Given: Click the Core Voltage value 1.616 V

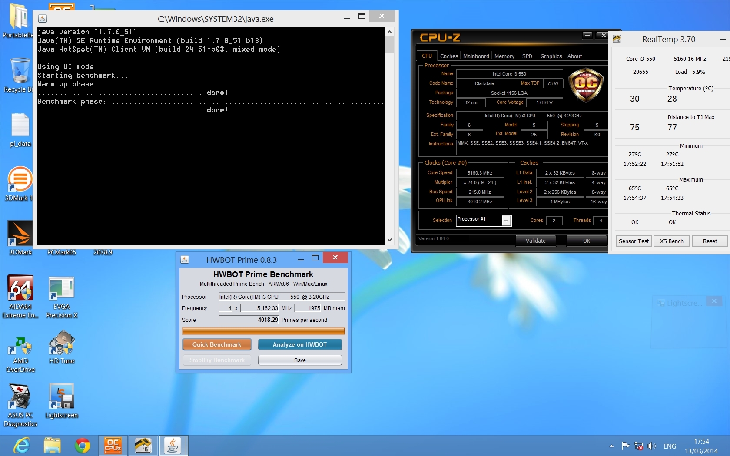Looking at the screenshot, I should click(x=544, y=102).
